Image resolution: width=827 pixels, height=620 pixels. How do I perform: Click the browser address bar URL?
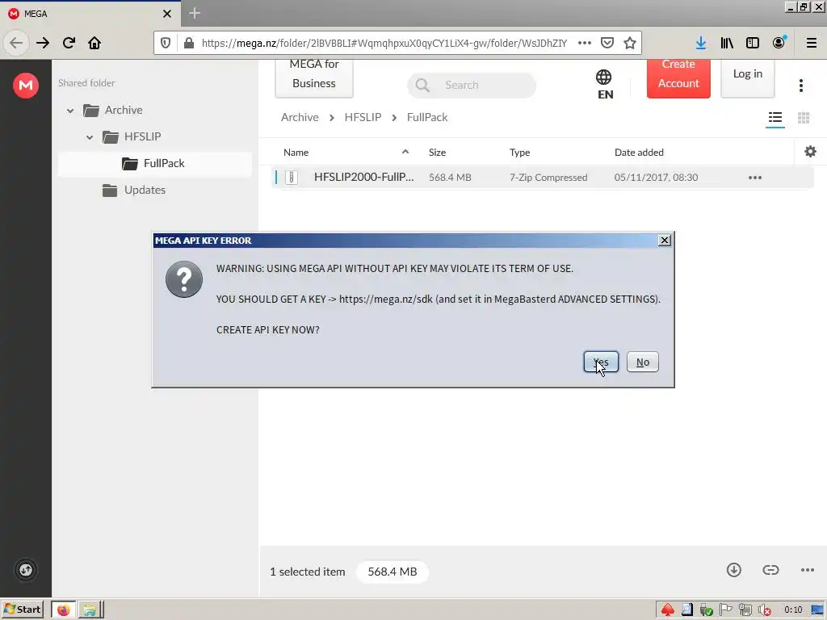[x=384, y=43]
